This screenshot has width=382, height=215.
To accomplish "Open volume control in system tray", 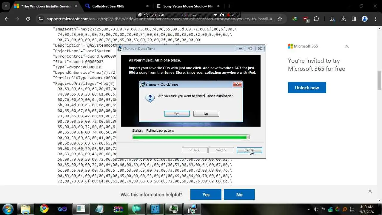I will [316, 209].
